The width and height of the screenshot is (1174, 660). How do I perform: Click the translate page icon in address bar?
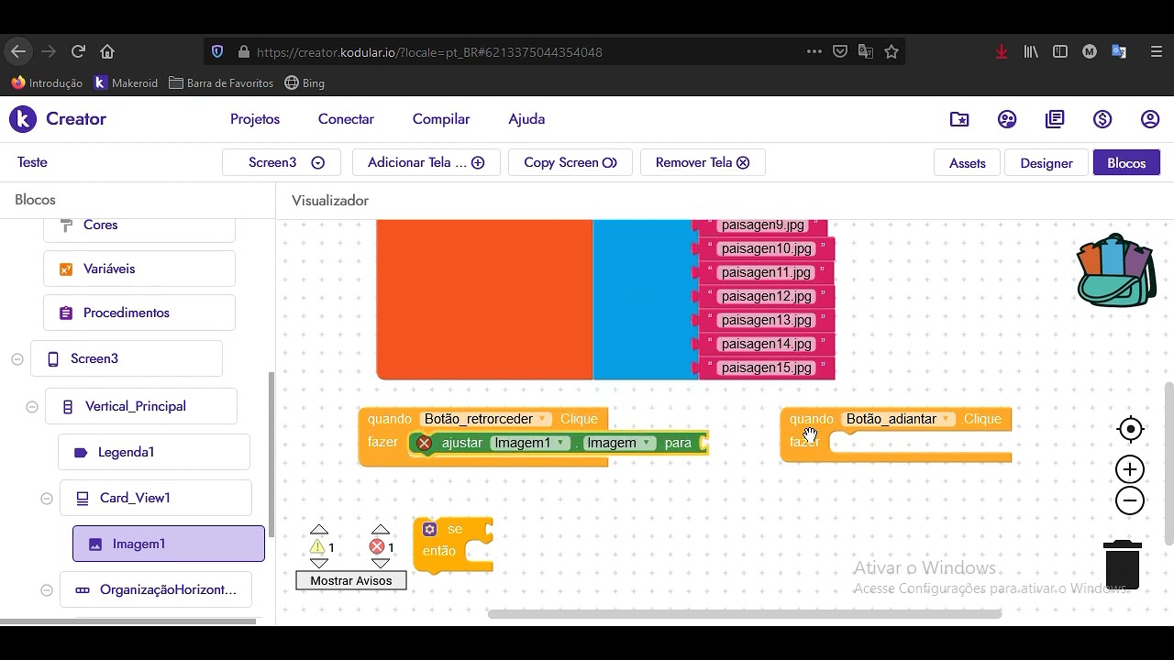tap(865, 52)
